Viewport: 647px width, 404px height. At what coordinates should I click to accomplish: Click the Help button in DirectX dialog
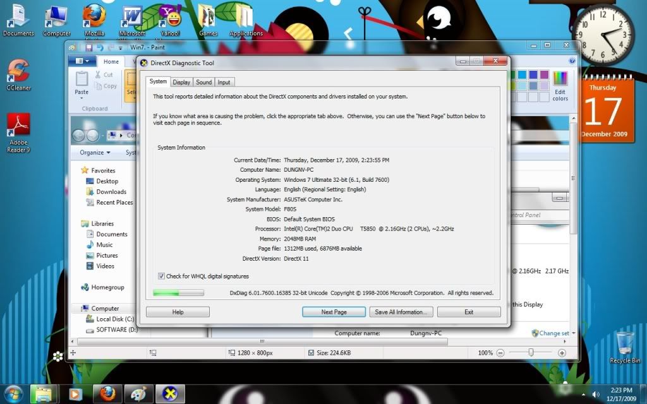point(178,312)
